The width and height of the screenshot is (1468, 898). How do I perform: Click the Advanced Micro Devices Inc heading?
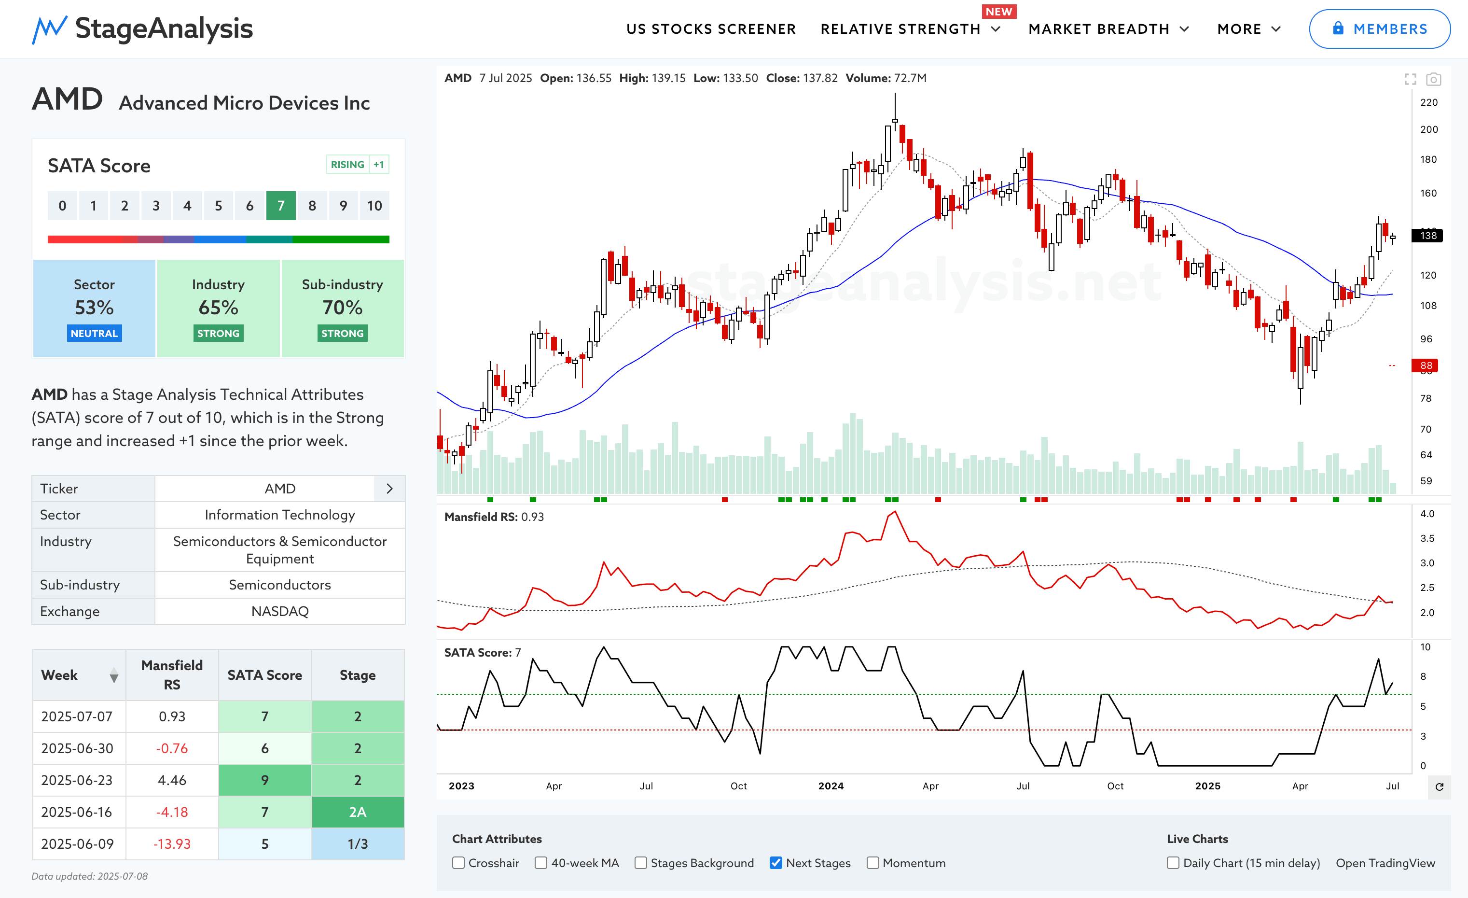pyautogui.click(x=244, y=103)
